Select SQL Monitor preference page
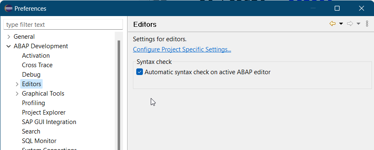This screenshot has width=374, height=150. [39, 141]
